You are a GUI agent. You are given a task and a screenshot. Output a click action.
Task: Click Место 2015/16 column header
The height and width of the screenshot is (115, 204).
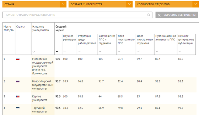click(8, 28)
